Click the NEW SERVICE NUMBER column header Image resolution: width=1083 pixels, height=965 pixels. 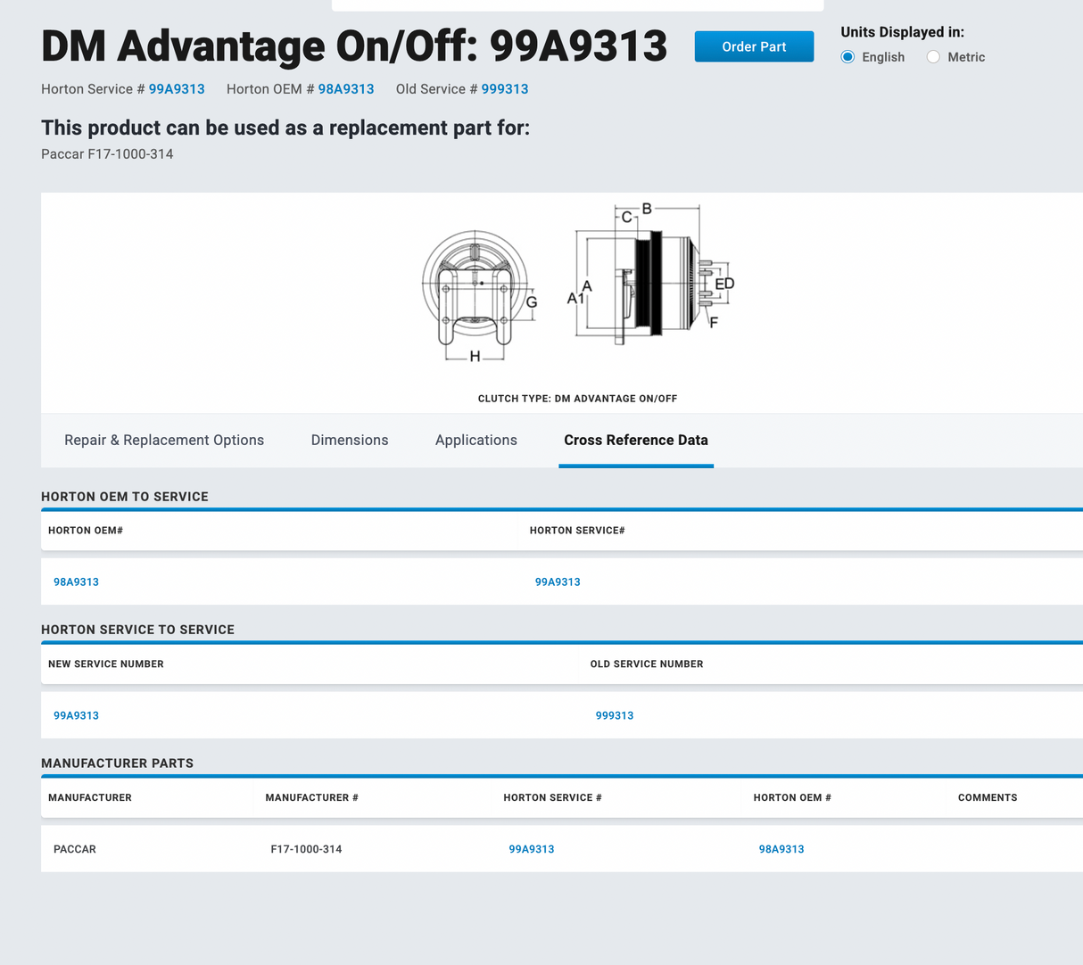[106, 664]
